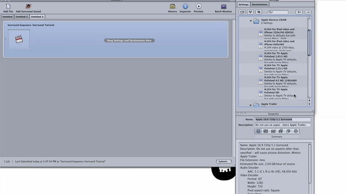Image resolution: width=346 pixels, height=194 pixels.
Task: Click the Inspector Description field
Action: (x=282, y=125)
